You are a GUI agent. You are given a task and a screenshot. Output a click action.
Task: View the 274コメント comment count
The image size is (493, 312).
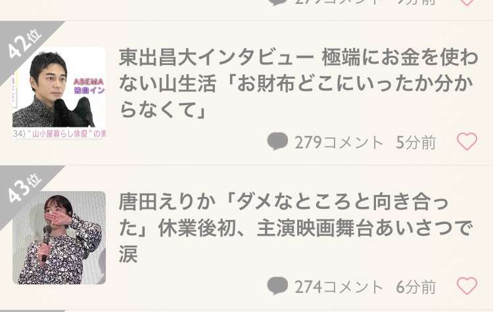(339, 287)
